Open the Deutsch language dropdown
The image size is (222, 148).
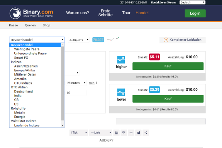coord(192,2)
